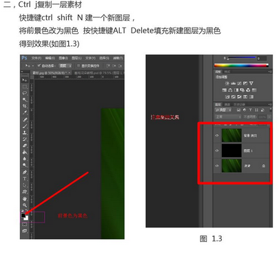Add a Curves adjustment
279x255 pixels.
[x=239, y=83]
